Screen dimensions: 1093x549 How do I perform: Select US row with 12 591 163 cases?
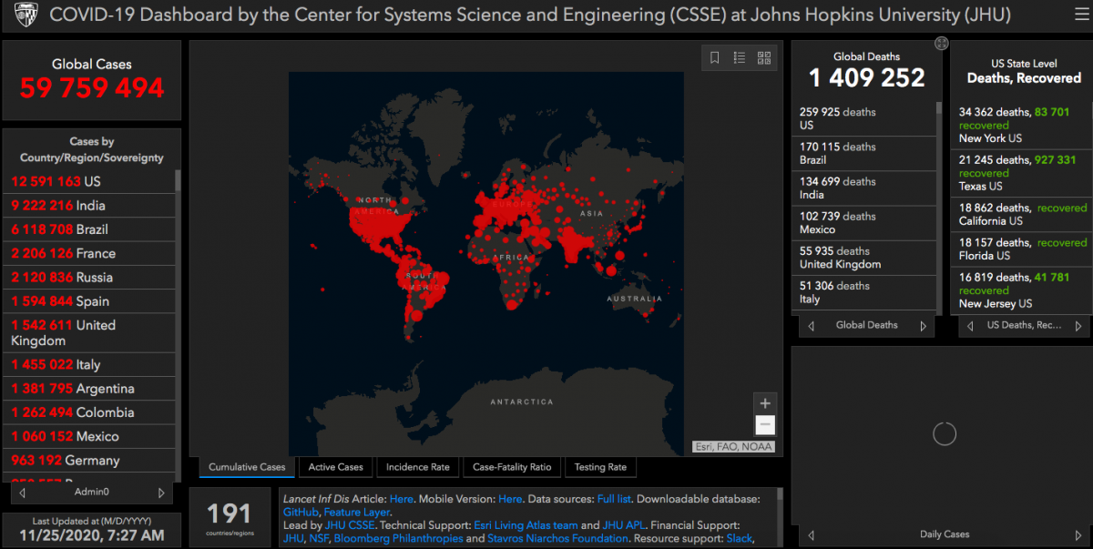coord(88,181)
